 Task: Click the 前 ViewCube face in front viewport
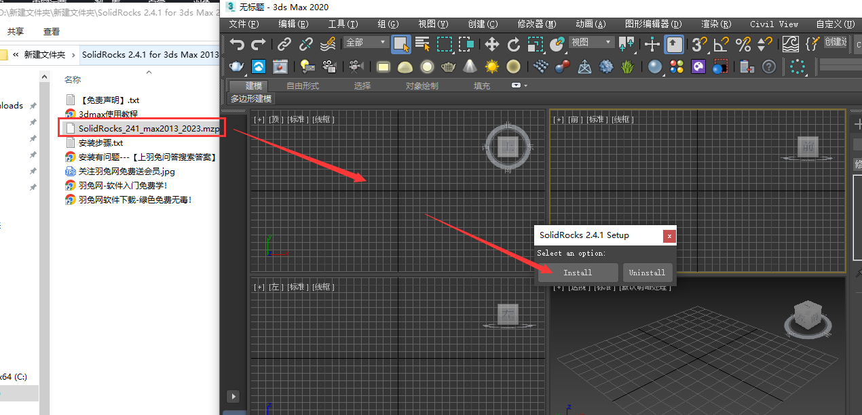click(808, 146)
